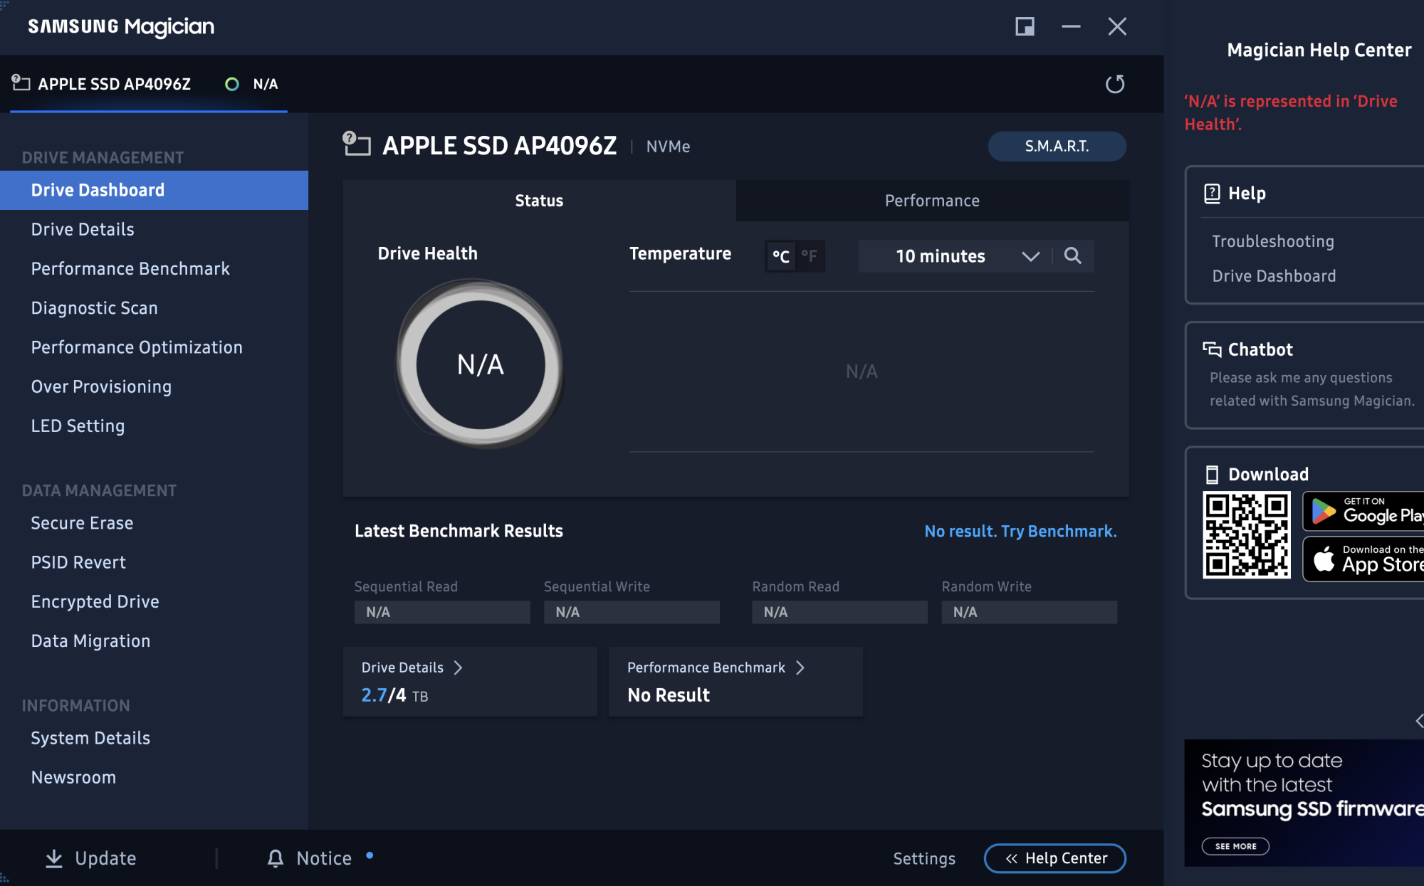This screenshot has height=886, width=1424.
Task: Open LED Setting
Action: click(x=78, y=426)
